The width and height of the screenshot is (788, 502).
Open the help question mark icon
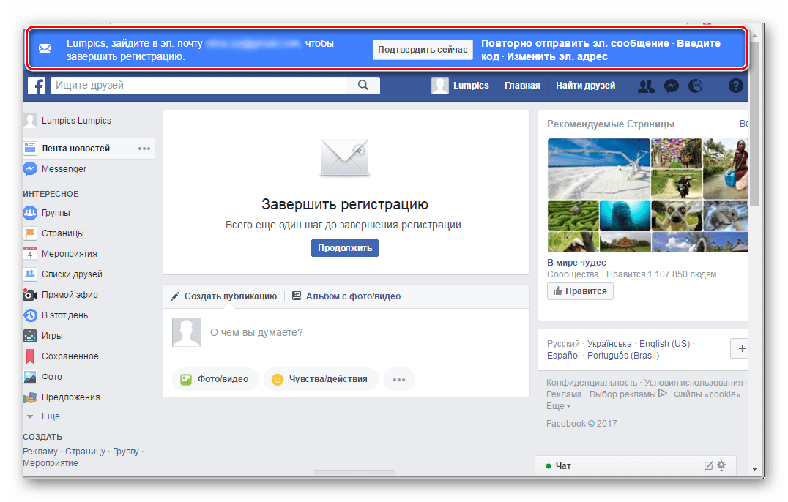click(x=736, y=86)
